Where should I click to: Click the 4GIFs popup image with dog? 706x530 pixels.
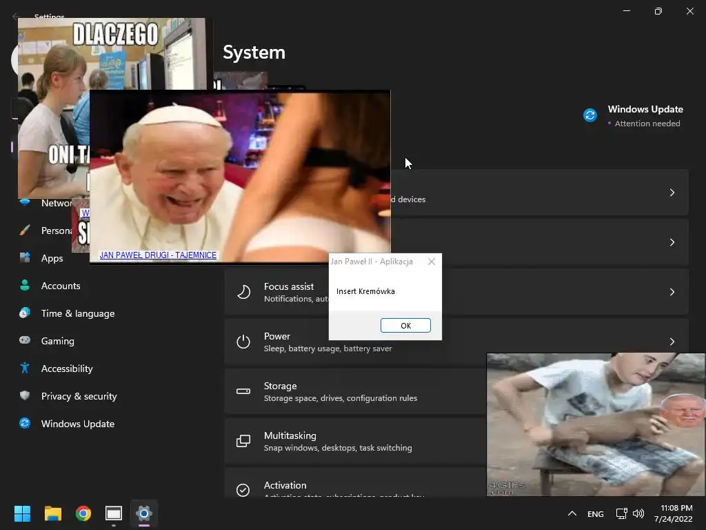[x=596, y=424]
